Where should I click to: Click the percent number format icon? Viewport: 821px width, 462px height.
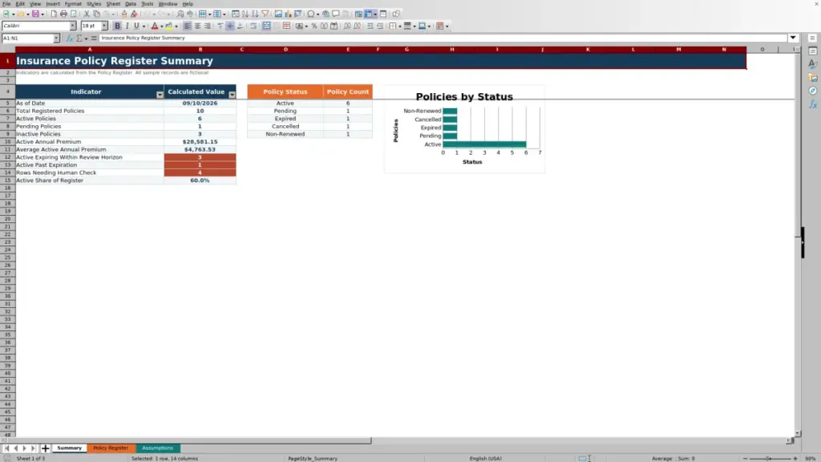pos(314,26)
